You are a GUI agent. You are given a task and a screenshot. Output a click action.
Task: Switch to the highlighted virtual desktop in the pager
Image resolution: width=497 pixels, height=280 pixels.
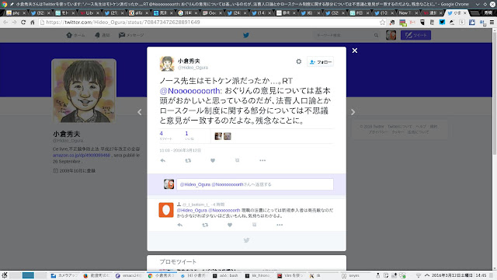click(x=28, y=275)
